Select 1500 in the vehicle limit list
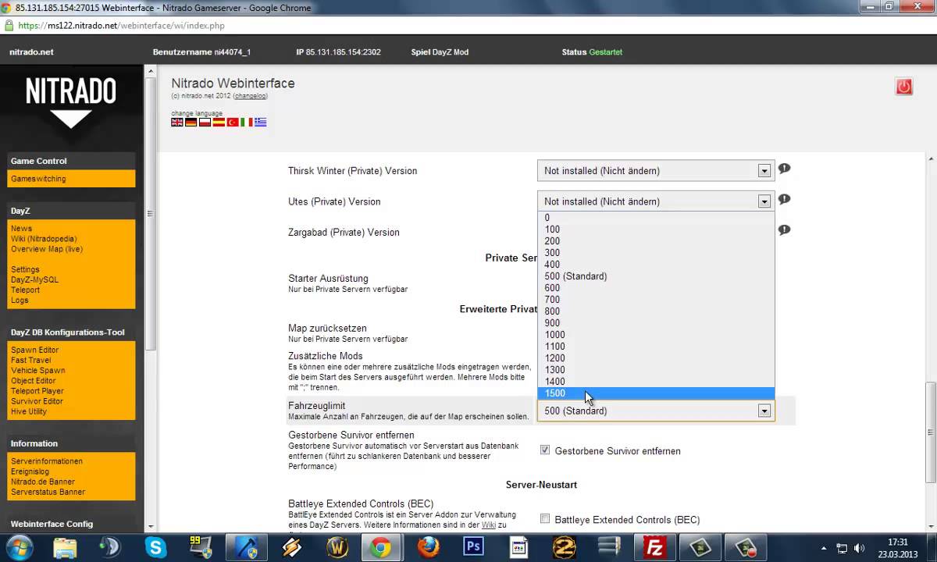This screenshot has height=562, width=937. click(656, 393)
